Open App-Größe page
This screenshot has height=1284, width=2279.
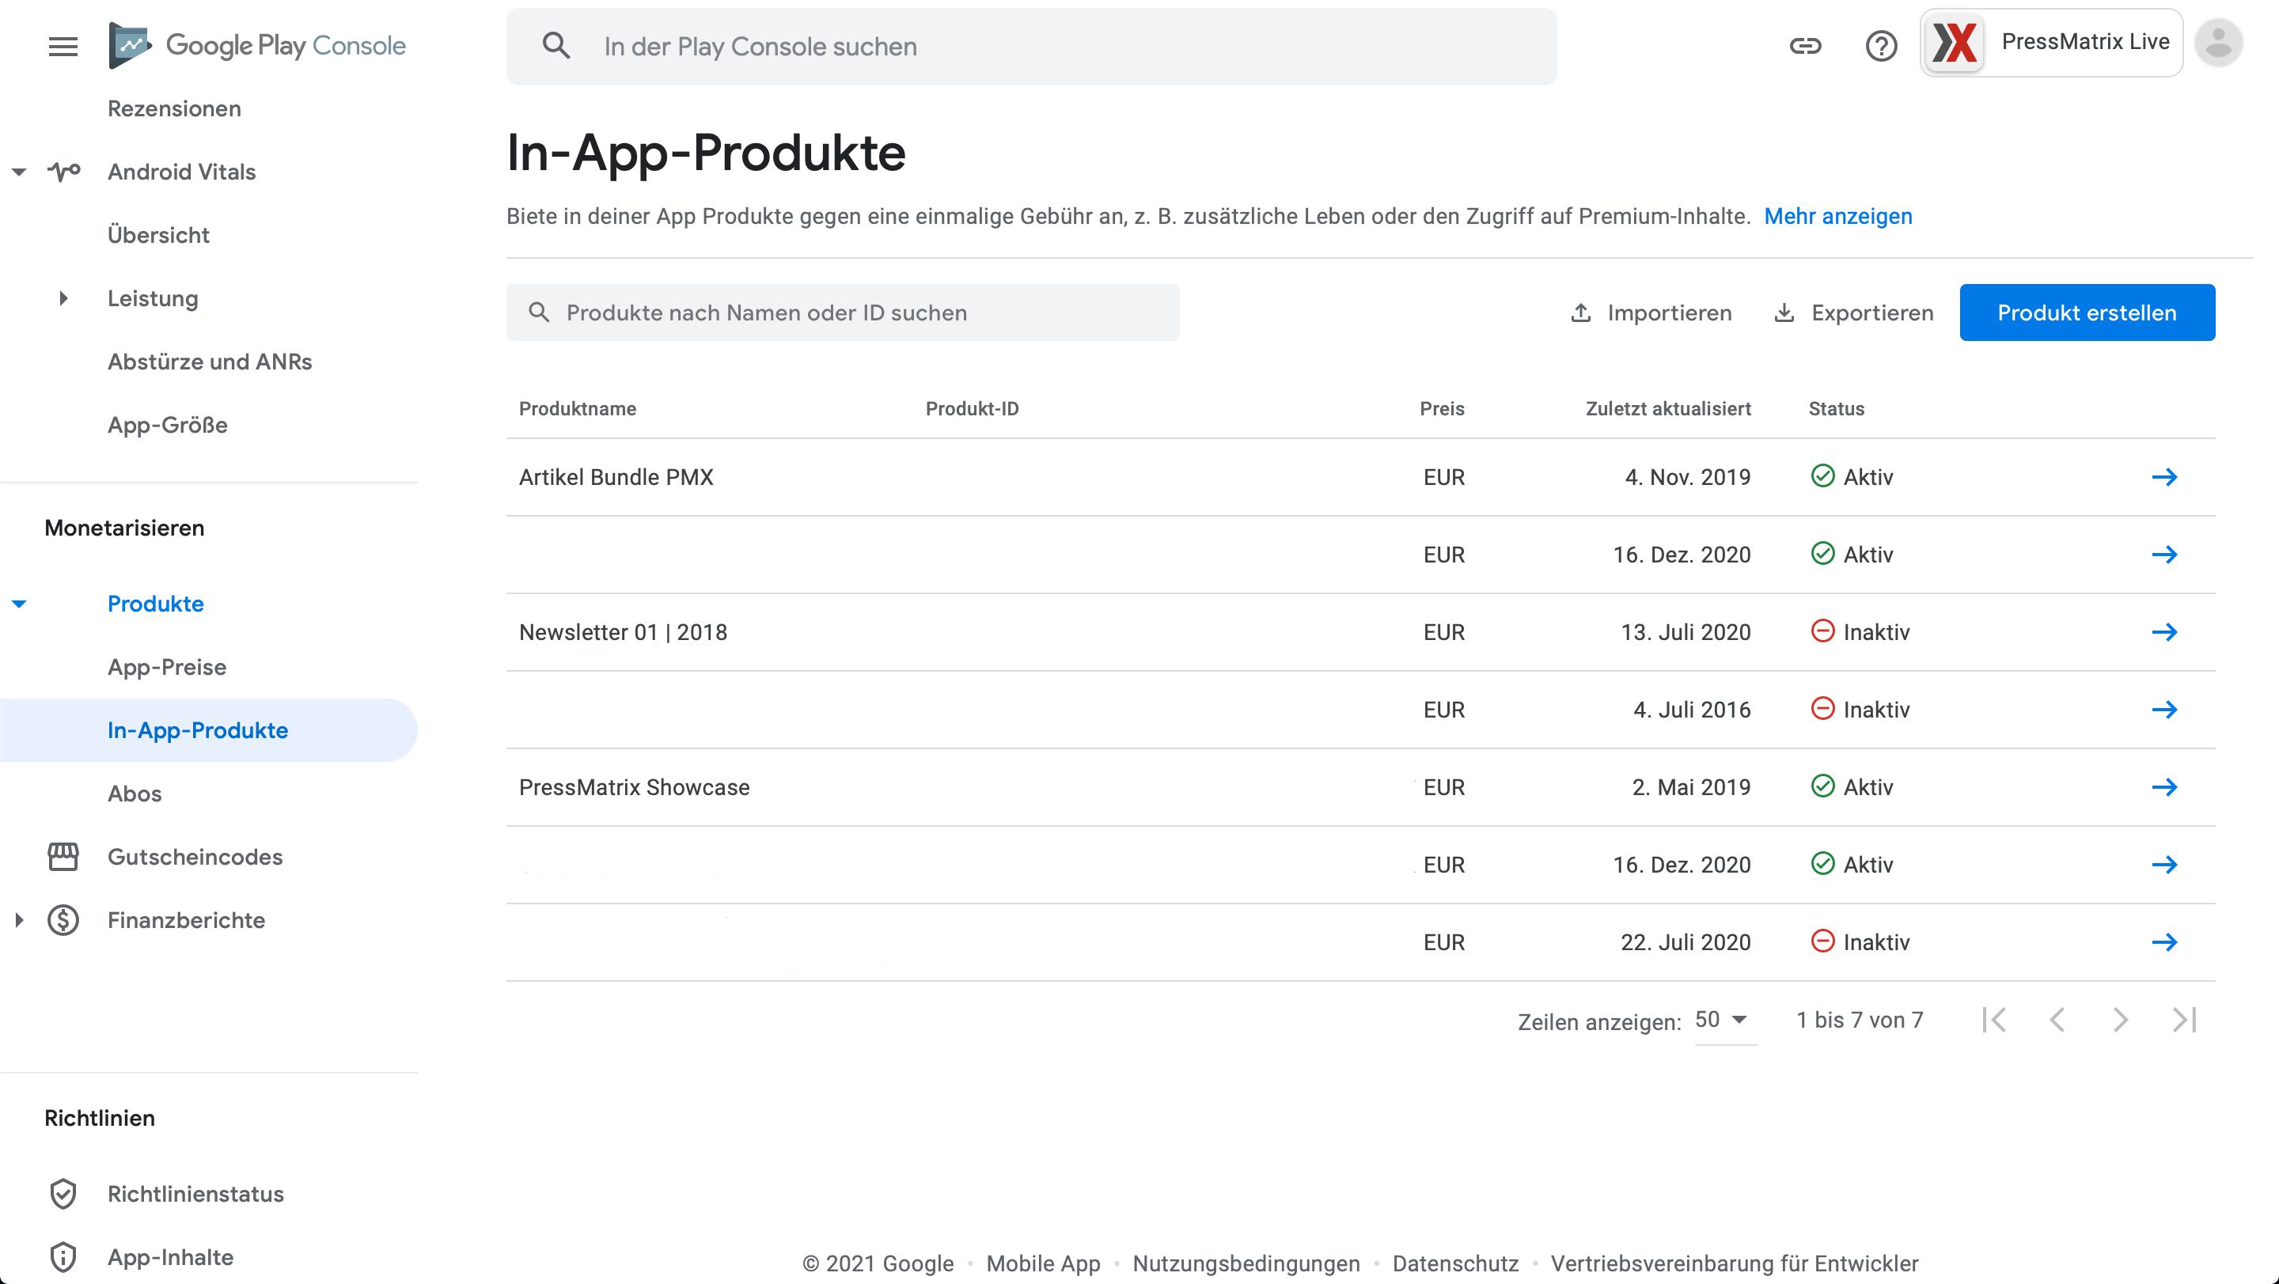[x=167, y=426]
